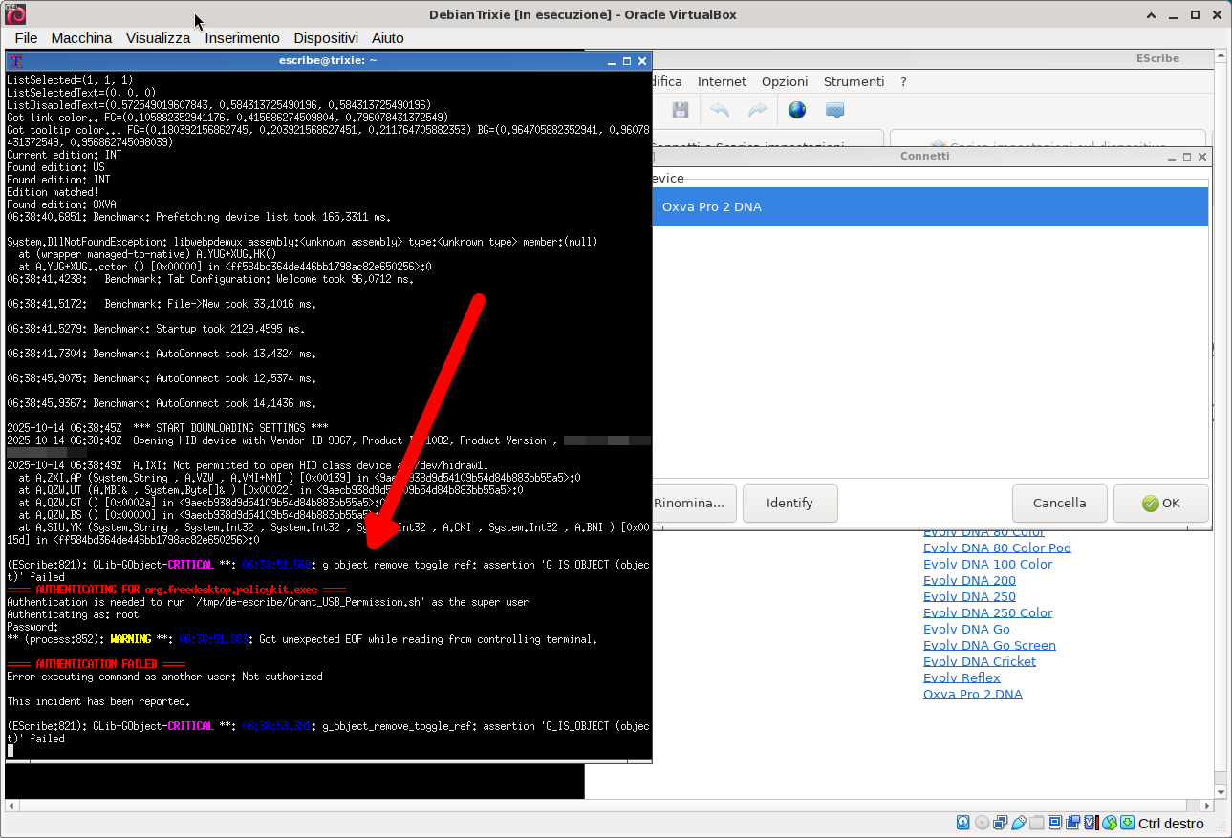Image resolution: width=1232 pixels, height=838 pixels.
Task: Open the Dispositivi menu
Action: tap(326, 38)
